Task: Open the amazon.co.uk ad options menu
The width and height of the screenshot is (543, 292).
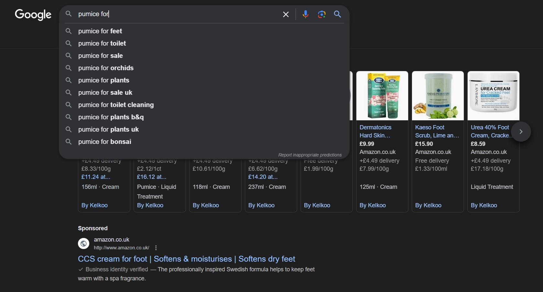Action: tap(156, 248)
